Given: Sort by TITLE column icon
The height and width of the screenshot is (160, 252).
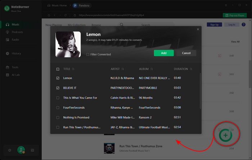Looking at the screenshot, I should pos(73,69).
